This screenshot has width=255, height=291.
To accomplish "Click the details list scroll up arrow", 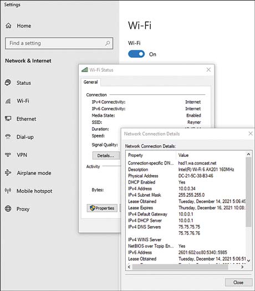I will coord(248,154).
